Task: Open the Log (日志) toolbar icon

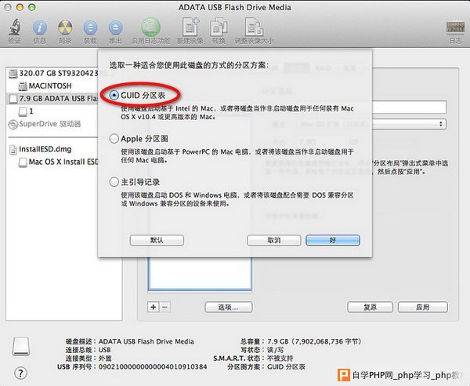Action: pos(455,27)
